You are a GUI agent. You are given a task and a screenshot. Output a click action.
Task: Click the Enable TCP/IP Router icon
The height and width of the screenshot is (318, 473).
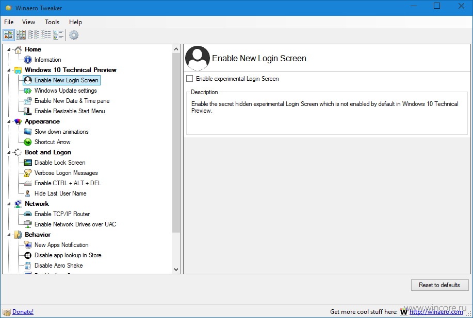[28, 214]
